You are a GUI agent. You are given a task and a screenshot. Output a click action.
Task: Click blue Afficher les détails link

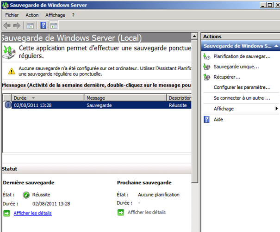[x=33, y=213]
